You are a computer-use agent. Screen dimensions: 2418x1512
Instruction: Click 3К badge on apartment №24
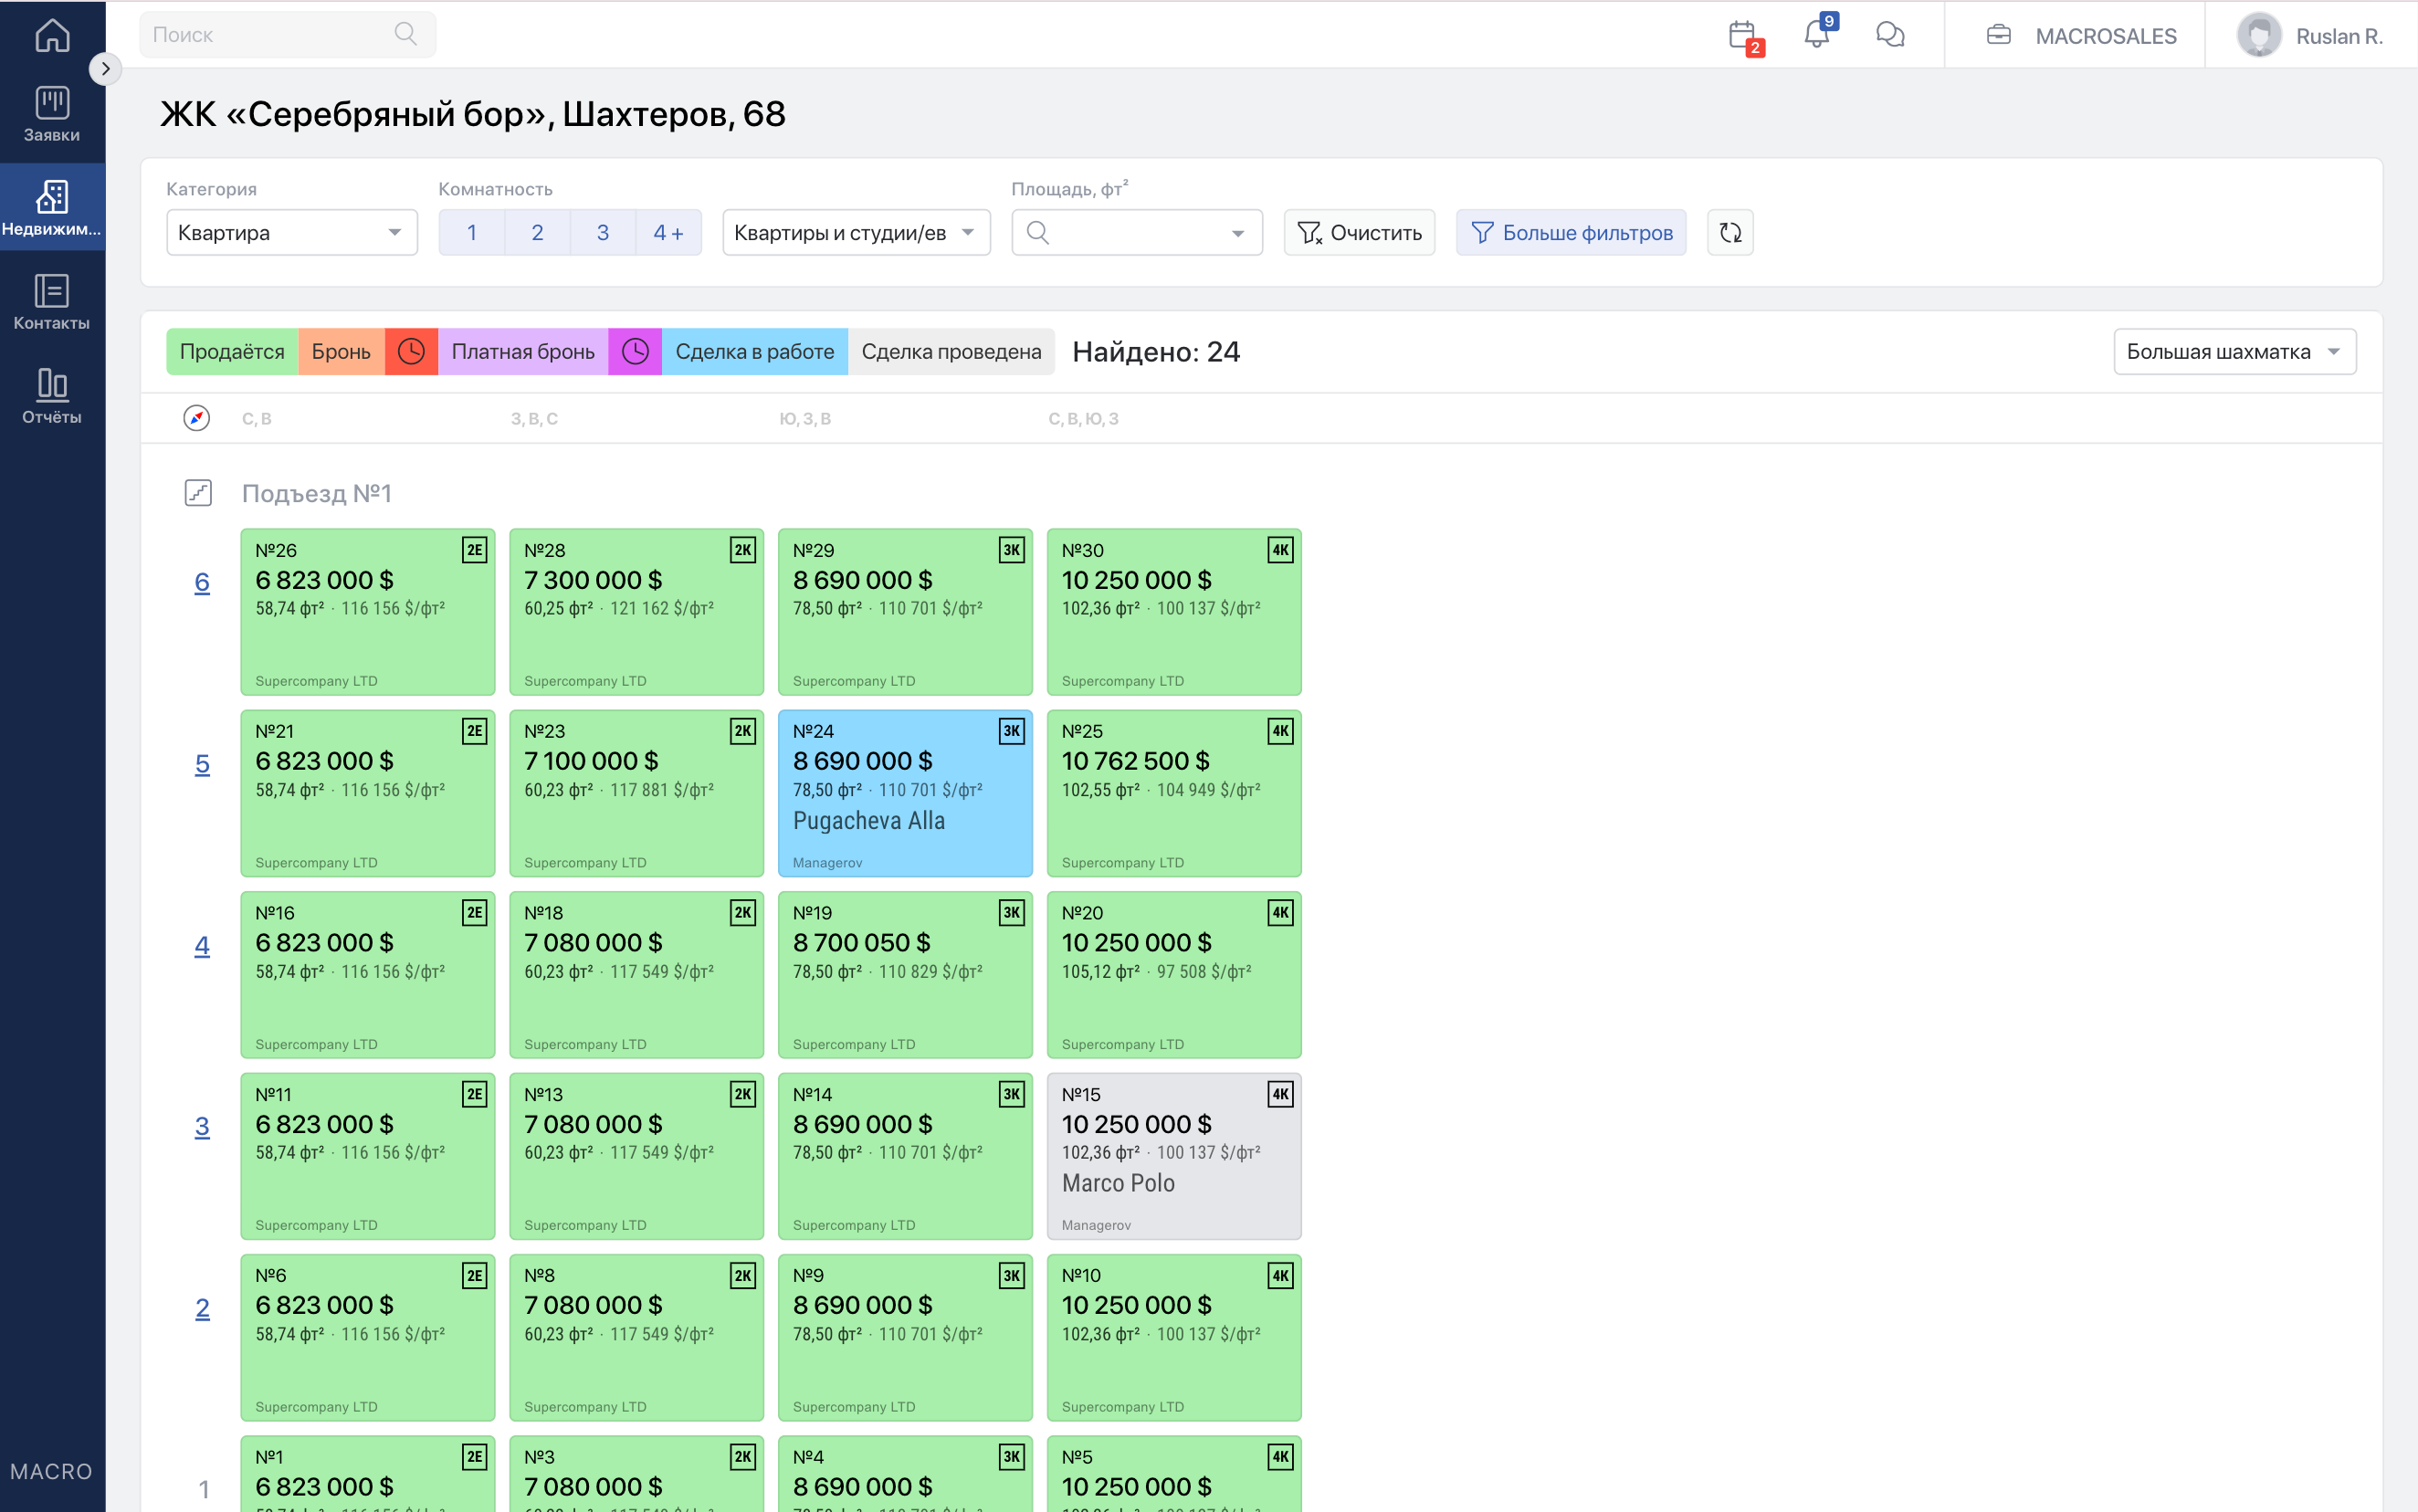(x=1012, y=731)
